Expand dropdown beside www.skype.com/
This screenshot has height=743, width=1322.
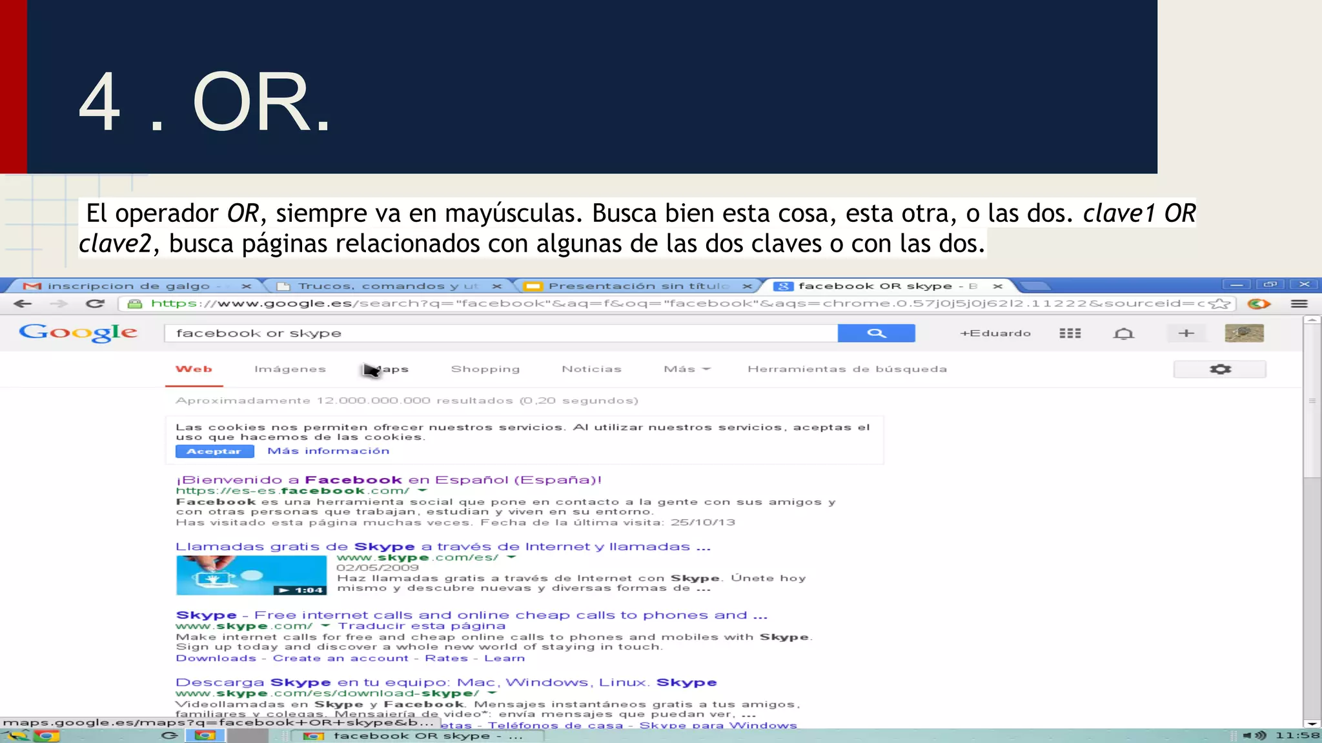coord(325,626)
